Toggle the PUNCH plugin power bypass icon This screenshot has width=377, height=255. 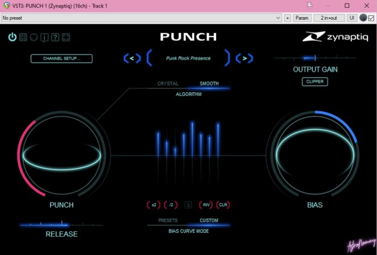point(12,37)
